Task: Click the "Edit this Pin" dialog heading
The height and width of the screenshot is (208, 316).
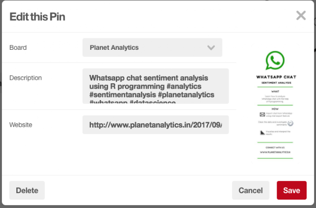Action: [x=38, y=17]
